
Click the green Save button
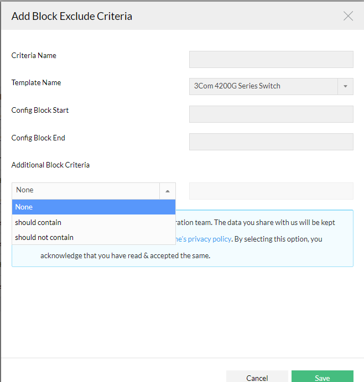pos(323,377)
